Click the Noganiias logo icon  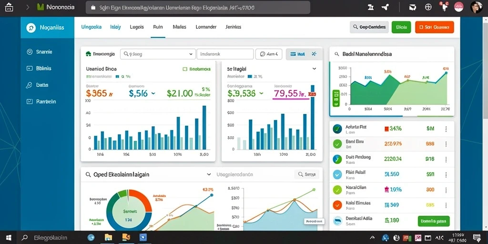pyautogui.click(x=31, y=28)
